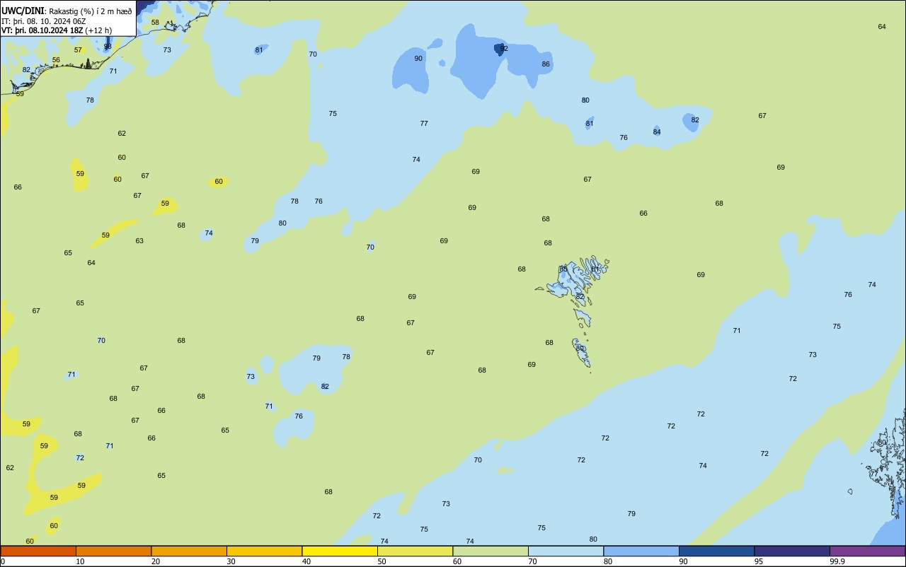Screen dimensions: 906x567
Task: Select the 10–20 orange legend segment
Action: [113, 551]
